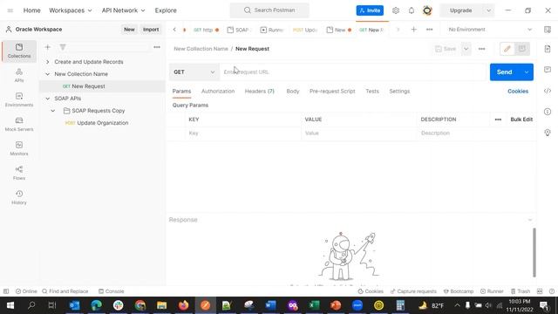This screenshot has height=314, width=558.
Task: Open the notifications bell icon
Action: click(412, 10)
